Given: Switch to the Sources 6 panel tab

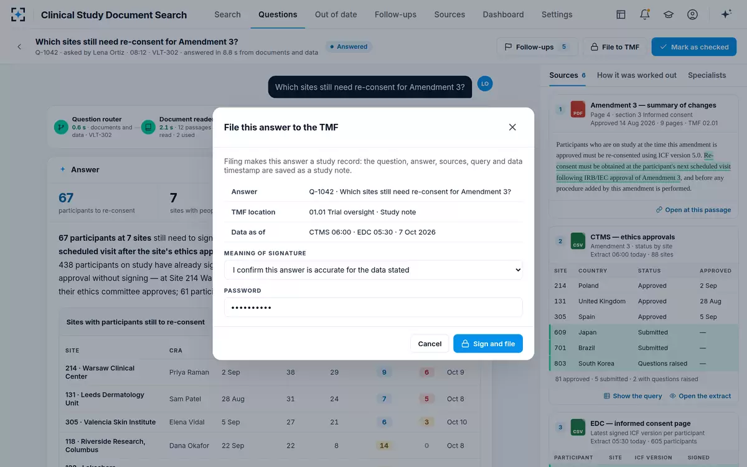Looking at the screenshot, I should coord(567,75).
